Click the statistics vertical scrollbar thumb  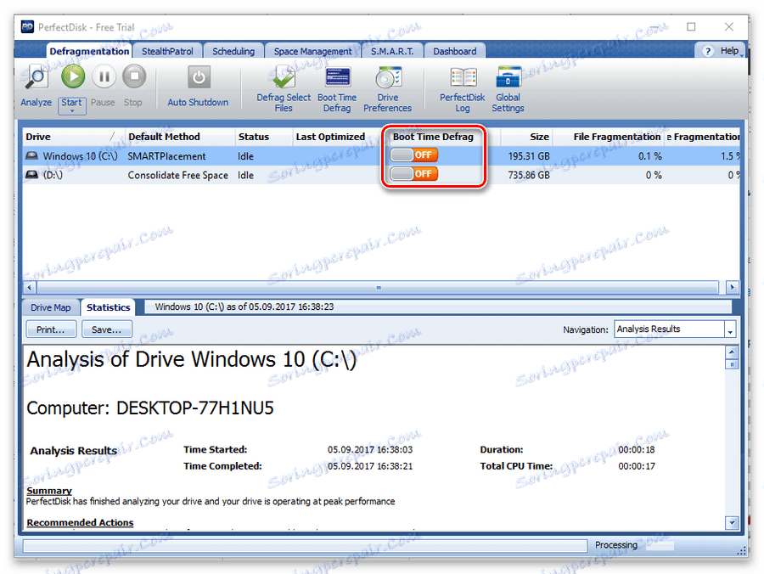(732, 364)
